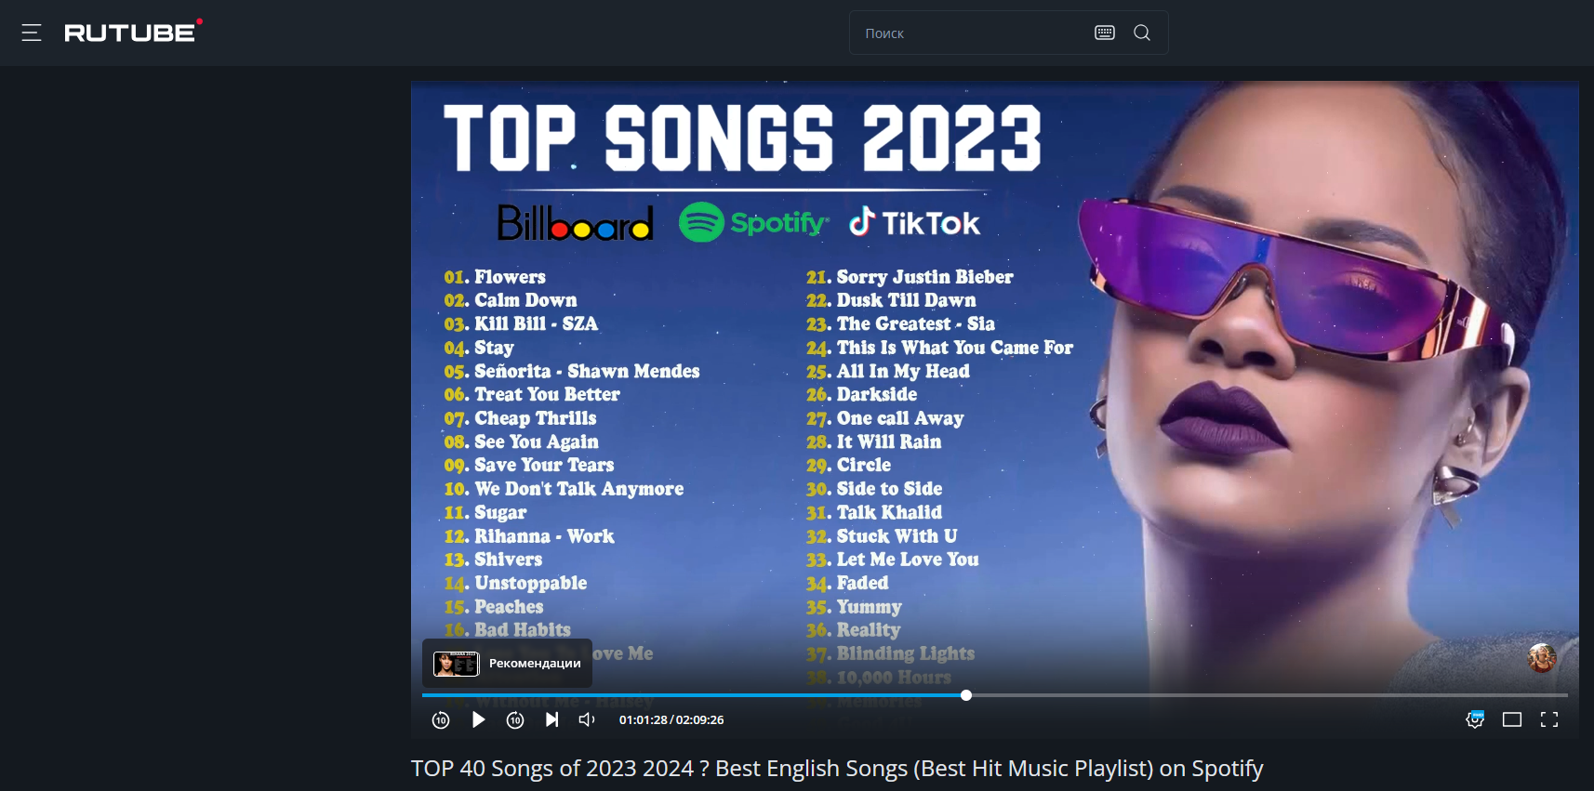Click the 01:01:28 elapsed time display
Viewport: 1594px width, 791px height.
point(644,719)
